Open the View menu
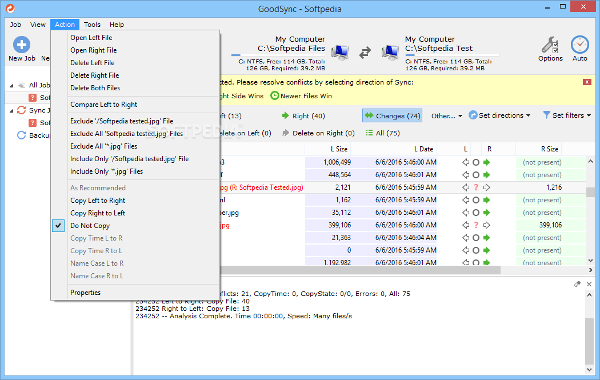This screenshot has height=380, width=600. (x=38, y=25)
